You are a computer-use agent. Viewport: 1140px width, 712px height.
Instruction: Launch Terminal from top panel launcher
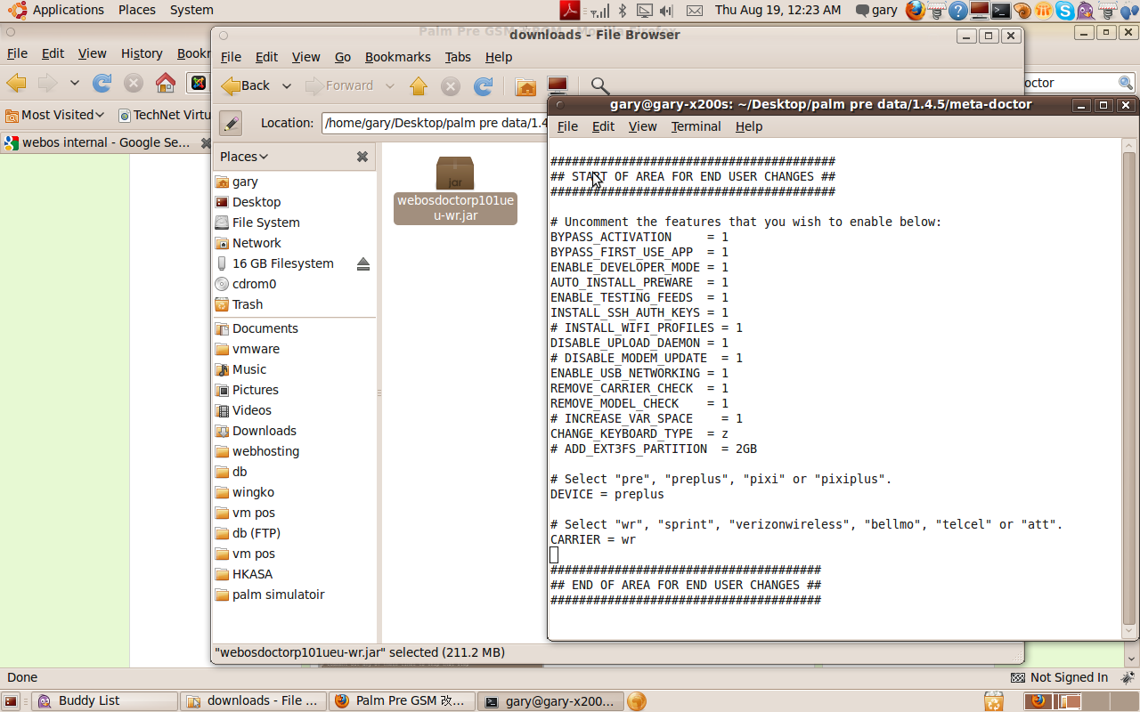[1001, 10]
